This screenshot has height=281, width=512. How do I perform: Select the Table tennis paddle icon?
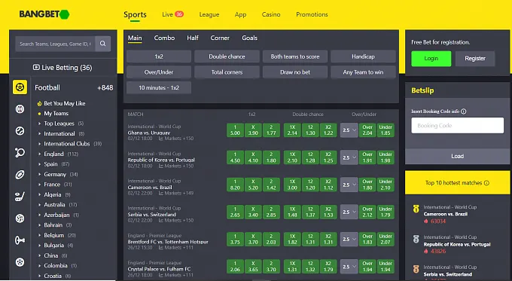pos(20,153)
